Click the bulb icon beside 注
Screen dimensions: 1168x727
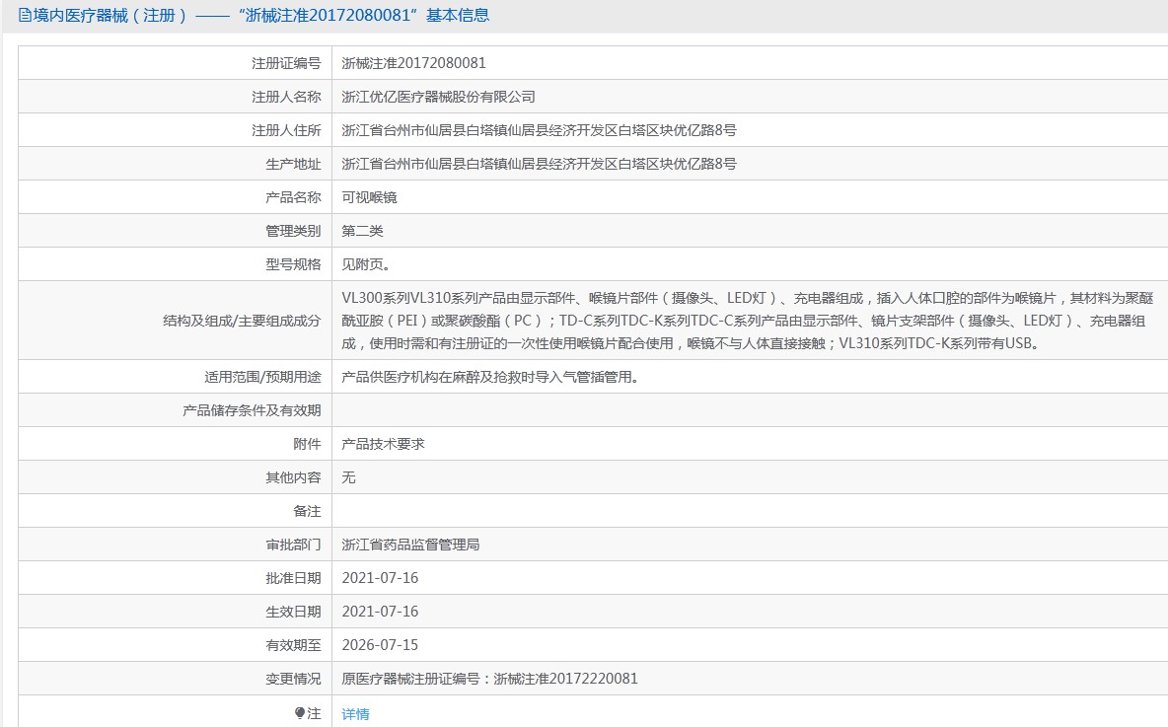pos(300,712)
